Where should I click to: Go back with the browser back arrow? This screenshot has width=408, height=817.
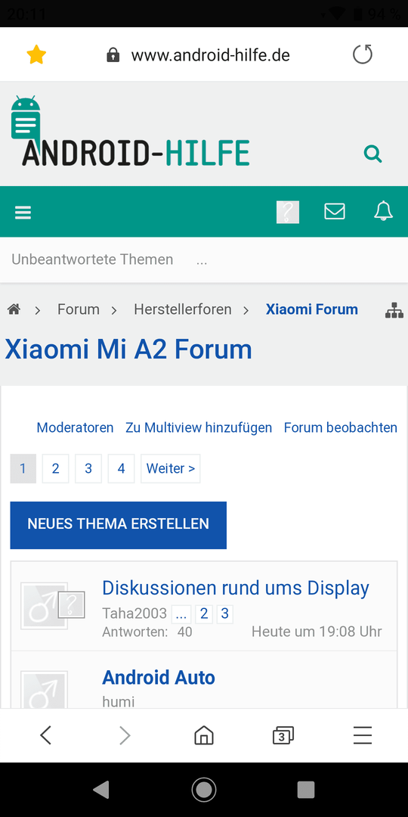(x=46, y=735)
